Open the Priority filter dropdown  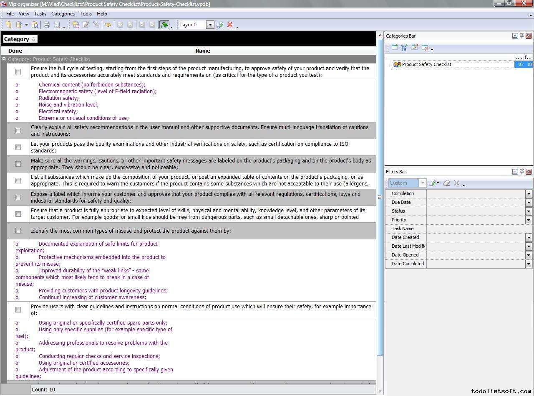(529, 220)
